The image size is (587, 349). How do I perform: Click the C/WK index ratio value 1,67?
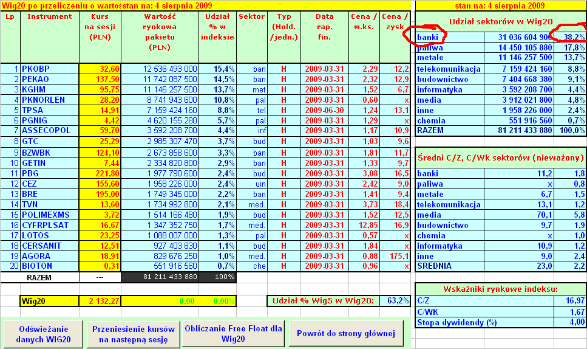570,312
